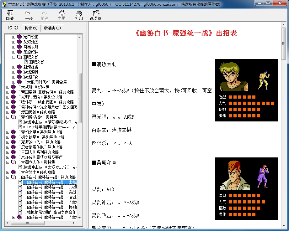Click the open-book icon of 《梦幻模拟战2》资料集
Image resolution: width=289 pixels, height=231 pixels.
click(x=14, y=117)
